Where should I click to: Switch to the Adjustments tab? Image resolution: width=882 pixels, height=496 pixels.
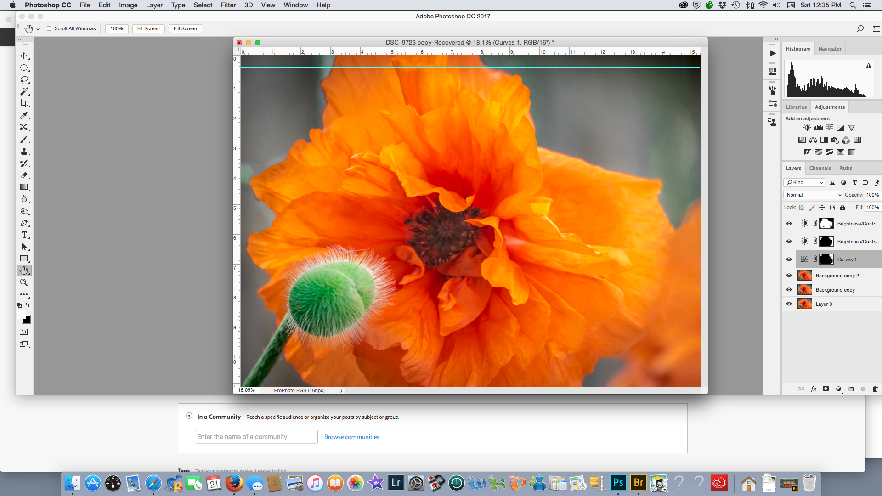tap(829, 107)
